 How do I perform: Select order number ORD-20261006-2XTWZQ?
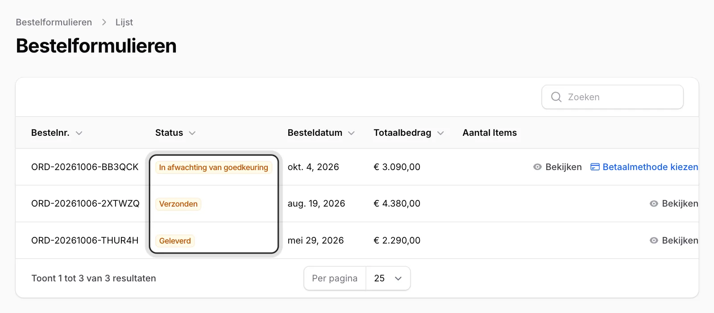(85, 203)
